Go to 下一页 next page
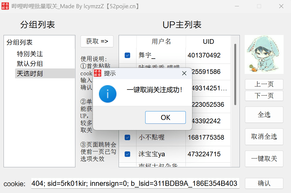291x193 pixels. [x=264, y=96]
